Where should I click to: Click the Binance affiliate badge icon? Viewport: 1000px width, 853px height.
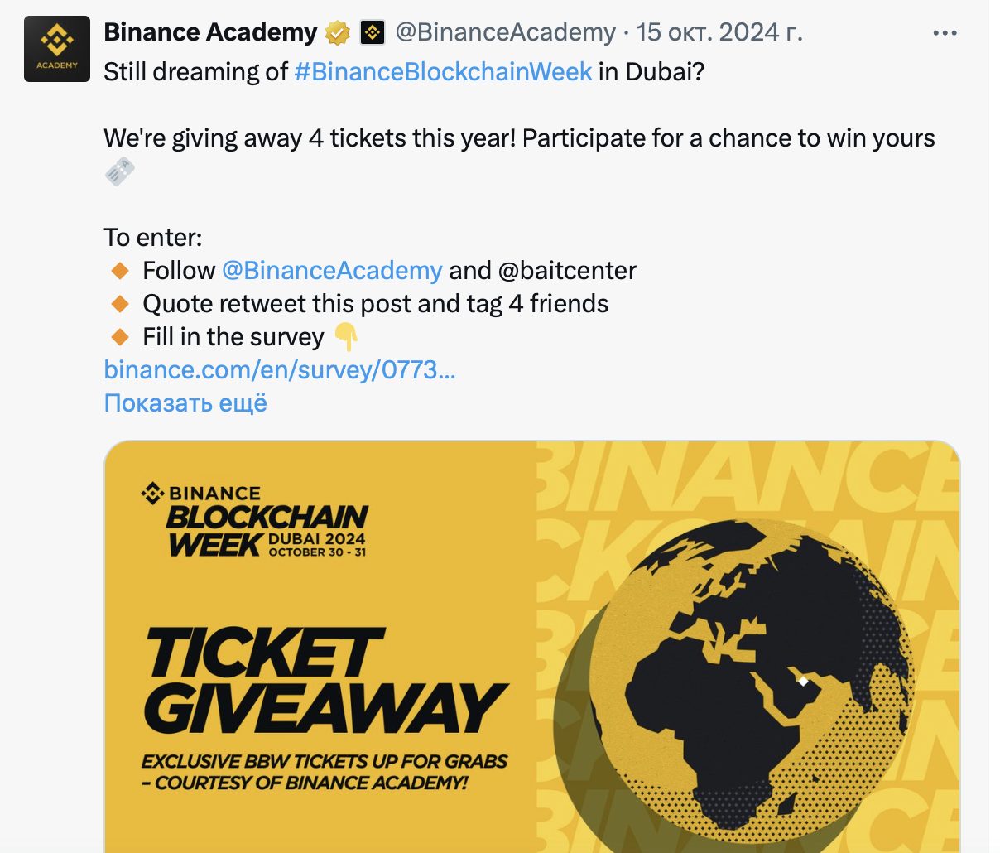pyautogui.click(x=373, y=33)
